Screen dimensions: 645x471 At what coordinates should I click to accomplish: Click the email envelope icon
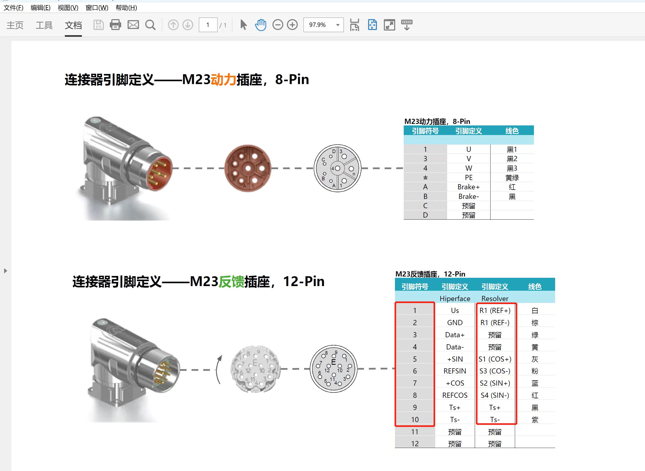(x=133, y=25)
